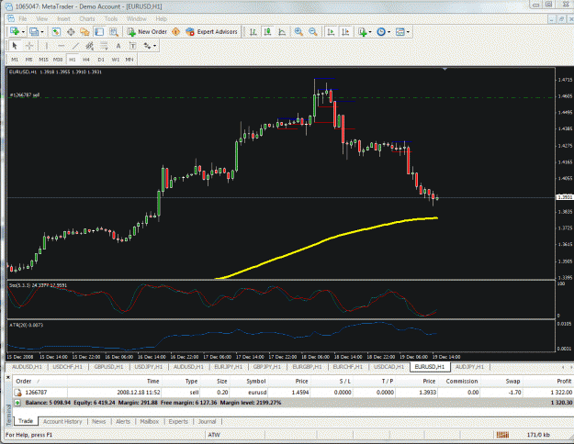
Task: Switch chart to candlesticks
Action: pos(267,32)
